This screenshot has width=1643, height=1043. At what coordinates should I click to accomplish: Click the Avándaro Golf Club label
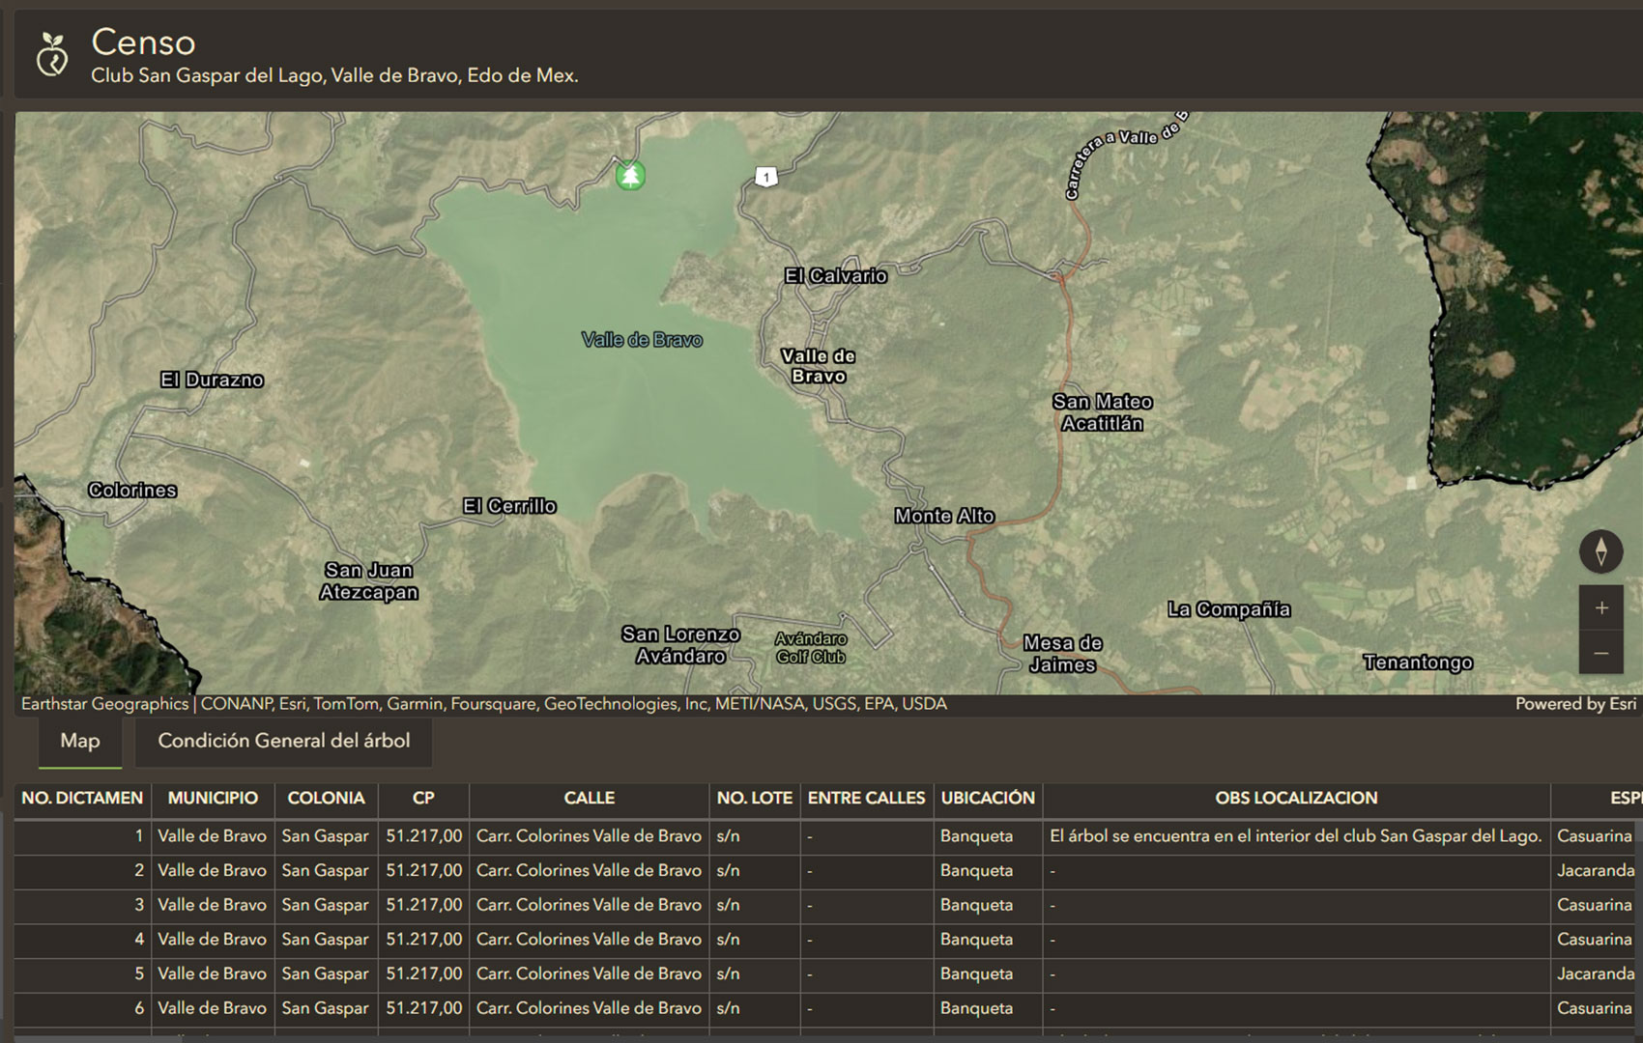coord(811,648)
